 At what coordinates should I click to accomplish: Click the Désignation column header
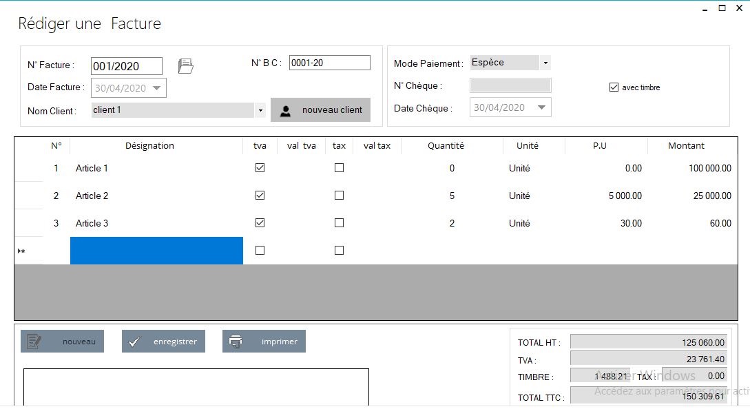click(x=149, y=146)
